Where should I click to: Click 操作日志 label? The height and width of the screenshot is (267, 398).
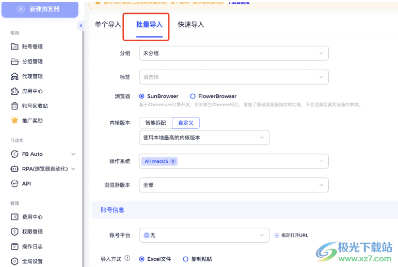tap(32, 246)
